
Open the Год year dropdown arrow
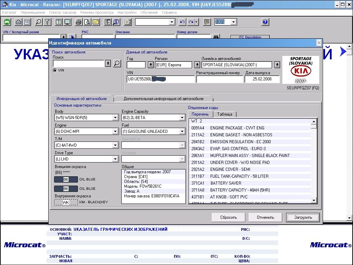point(151,65)
